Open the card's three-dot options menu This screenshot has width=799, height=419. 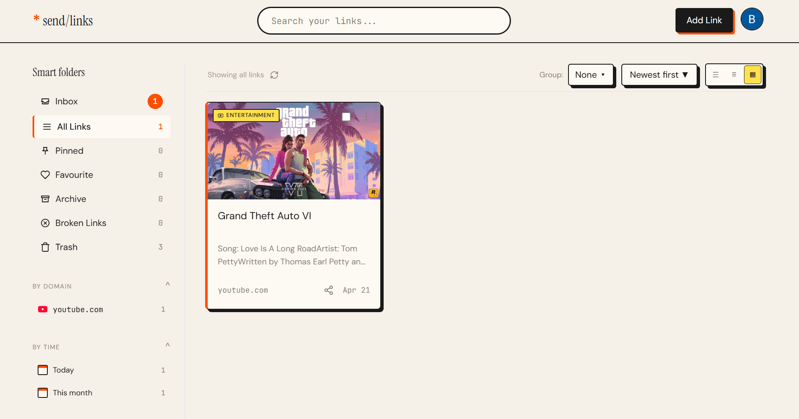pos(366,117)
